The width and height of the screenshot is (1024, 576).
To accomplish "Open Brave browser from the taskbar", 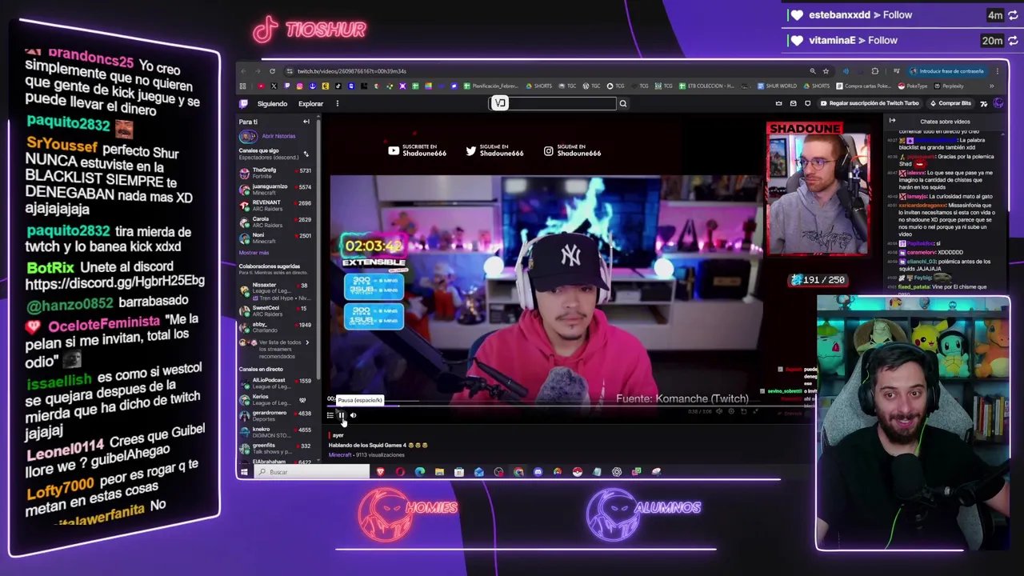I will 380,472.
